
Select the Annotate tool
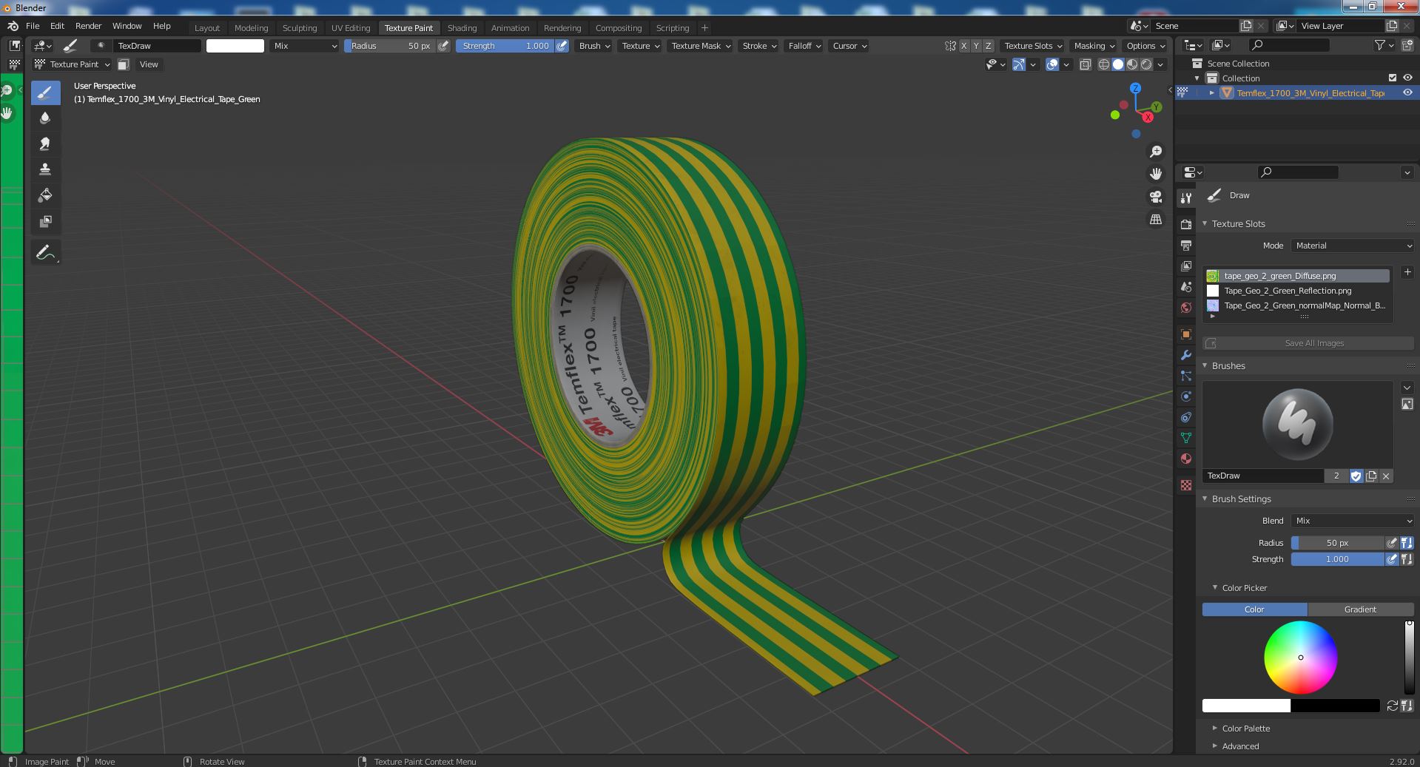click(45, 252)
